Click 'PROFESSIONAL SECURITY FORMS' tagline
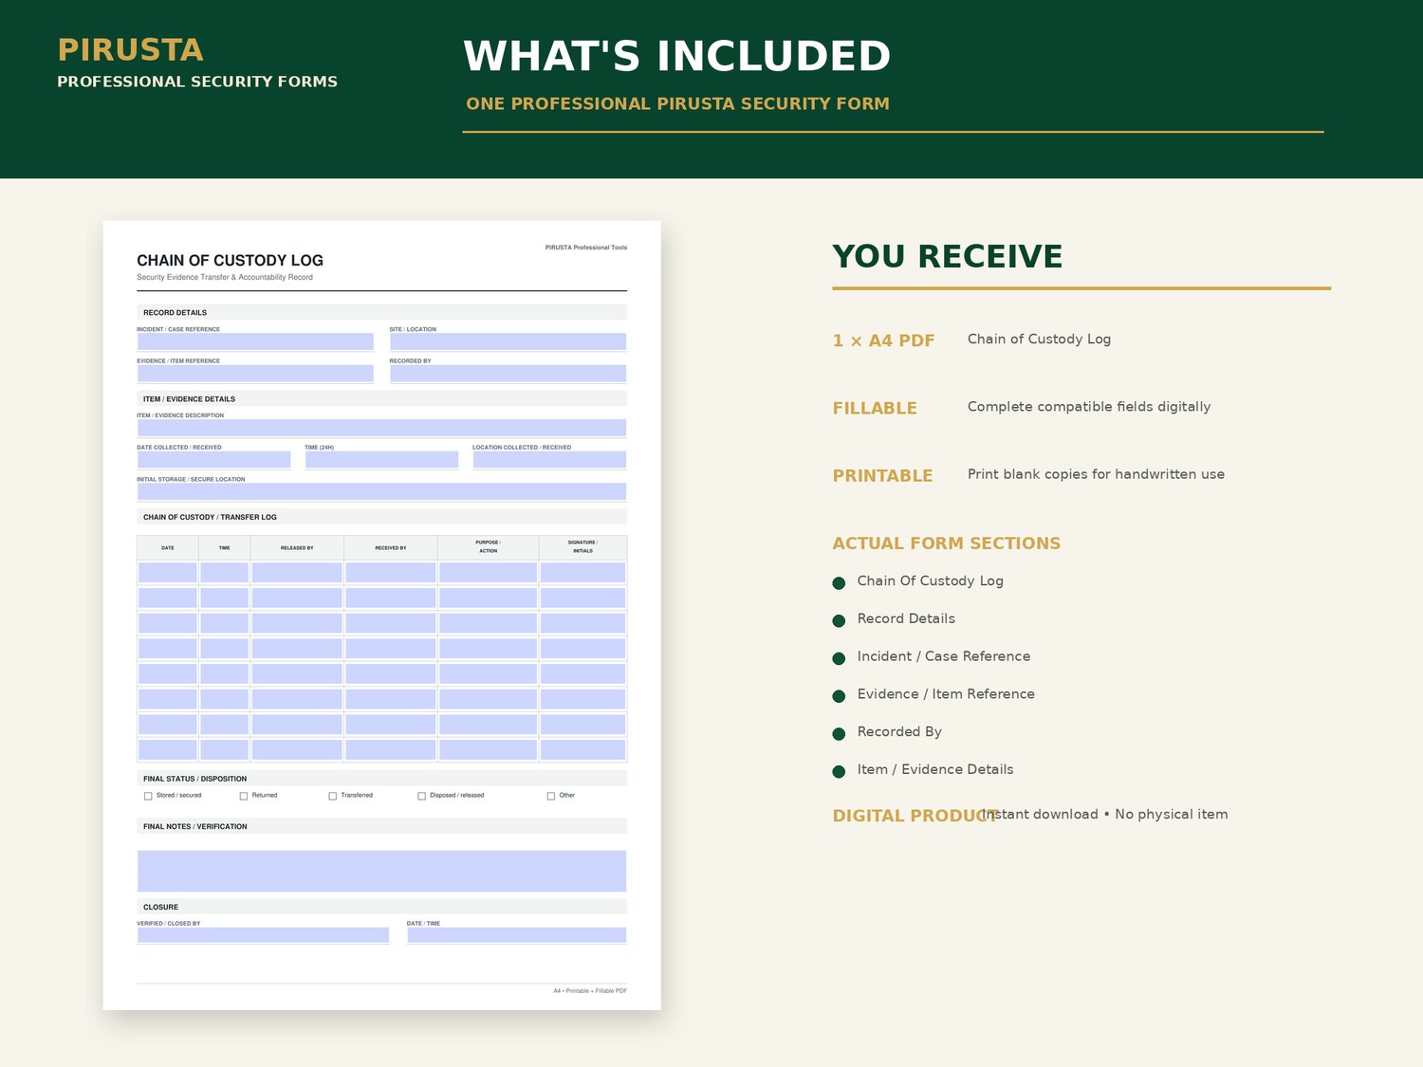 pos(197,82)
